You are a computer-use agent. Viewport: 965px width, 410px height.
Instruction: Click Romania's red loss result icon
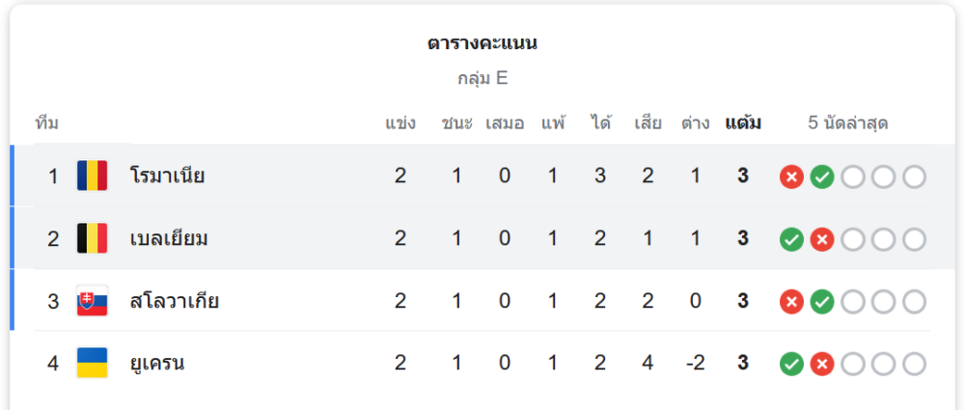pos(791,177)
